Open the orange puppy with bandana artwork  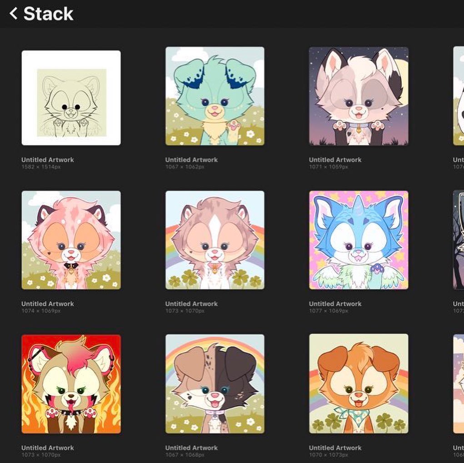point(358,384)
